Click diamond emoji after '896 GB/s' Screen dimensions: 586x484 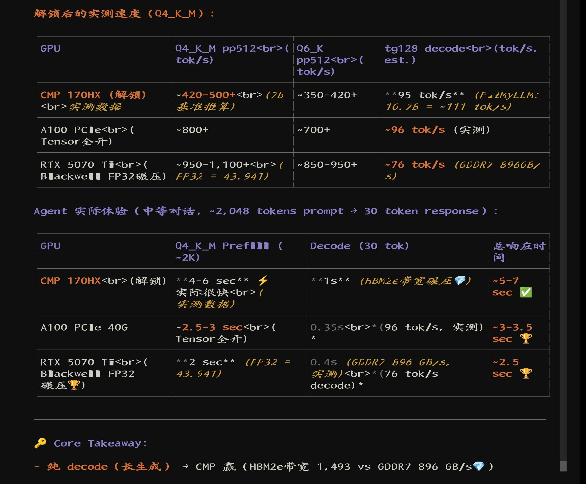tap(479, 466)
